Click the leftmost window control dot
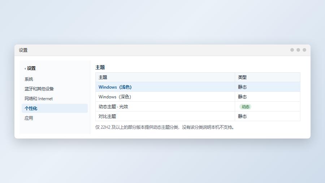This screenshot has width=325, height=183. [x=292, y=50]
